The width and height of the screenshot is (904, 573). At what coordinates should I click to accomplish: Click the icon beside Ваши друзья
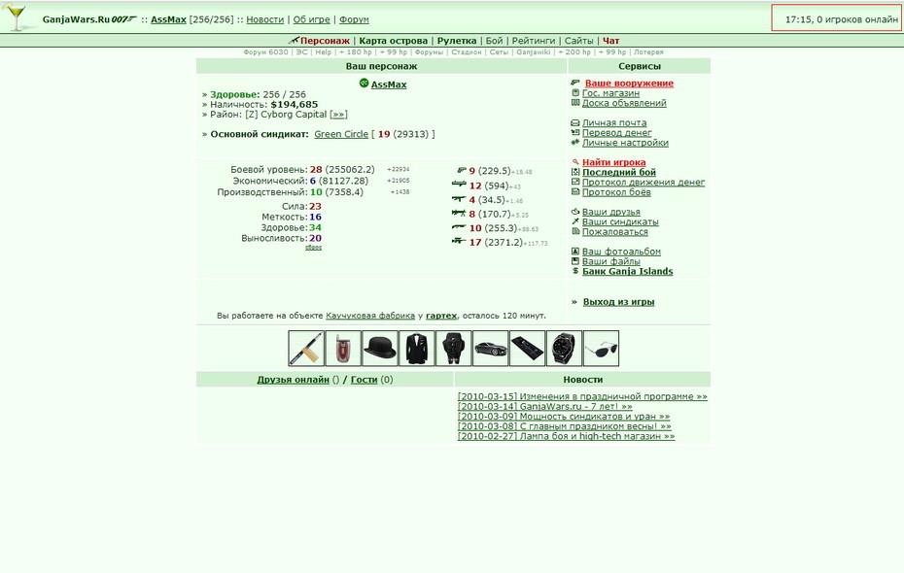574,212
